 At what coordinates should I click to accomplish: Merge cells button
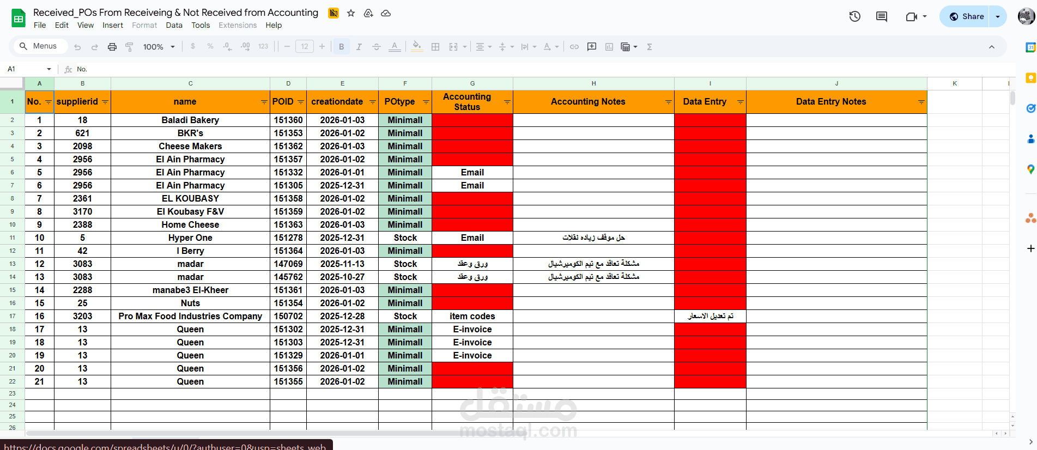click(453, 47)
